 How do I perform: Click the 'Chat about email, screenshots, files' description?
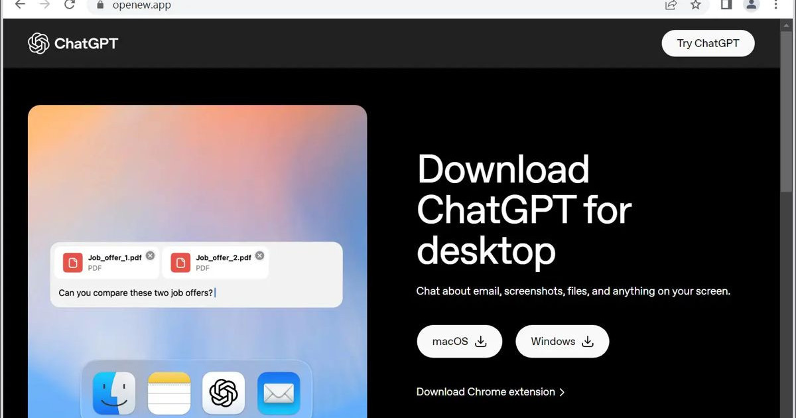(573, 291)
